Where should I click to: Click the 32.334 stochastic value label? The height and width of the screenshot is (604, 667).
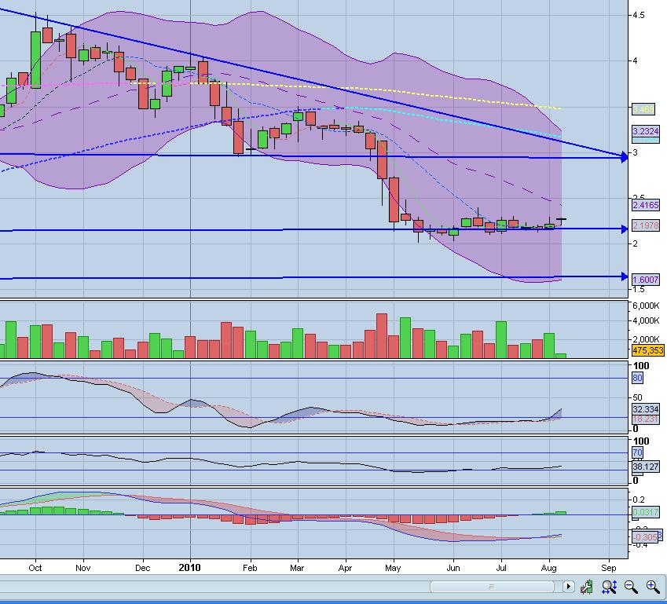(x=646, y=409)
